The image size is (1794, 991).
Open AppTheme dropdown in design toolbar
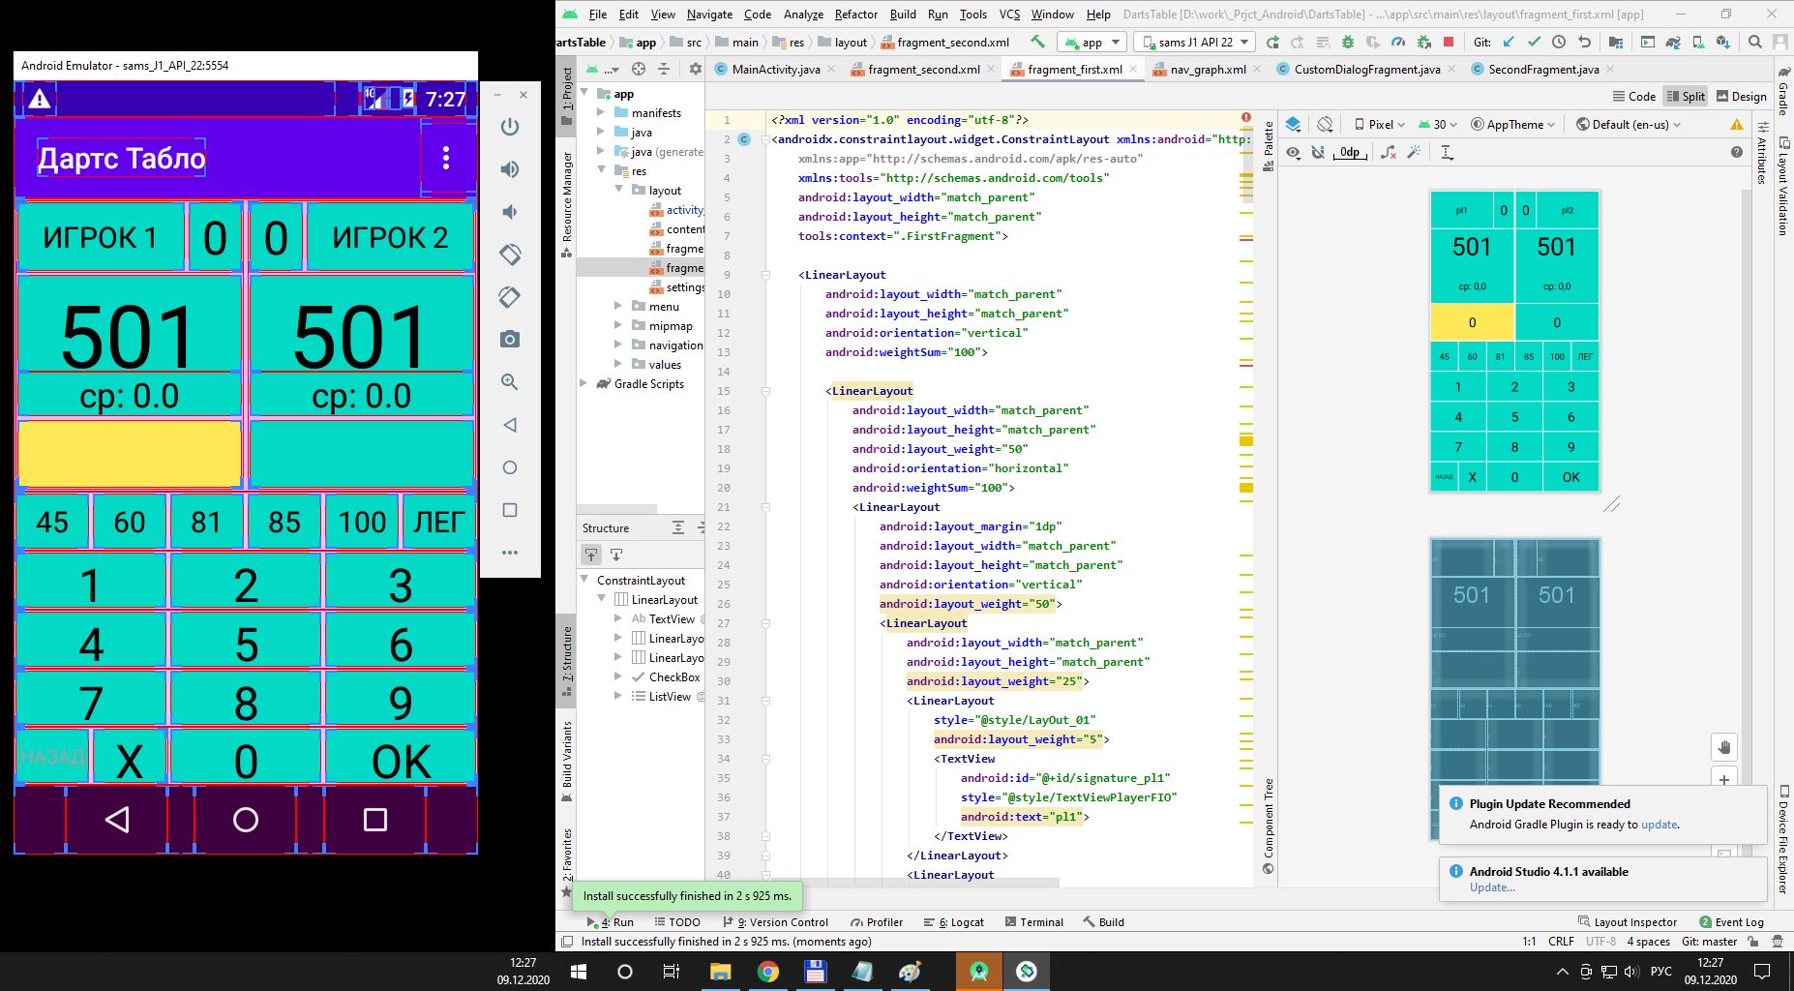[x=1512, y=124]
